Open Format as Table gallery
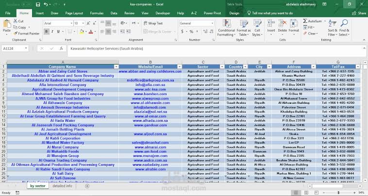Screen dimensions: 368x196 (244, 28)
